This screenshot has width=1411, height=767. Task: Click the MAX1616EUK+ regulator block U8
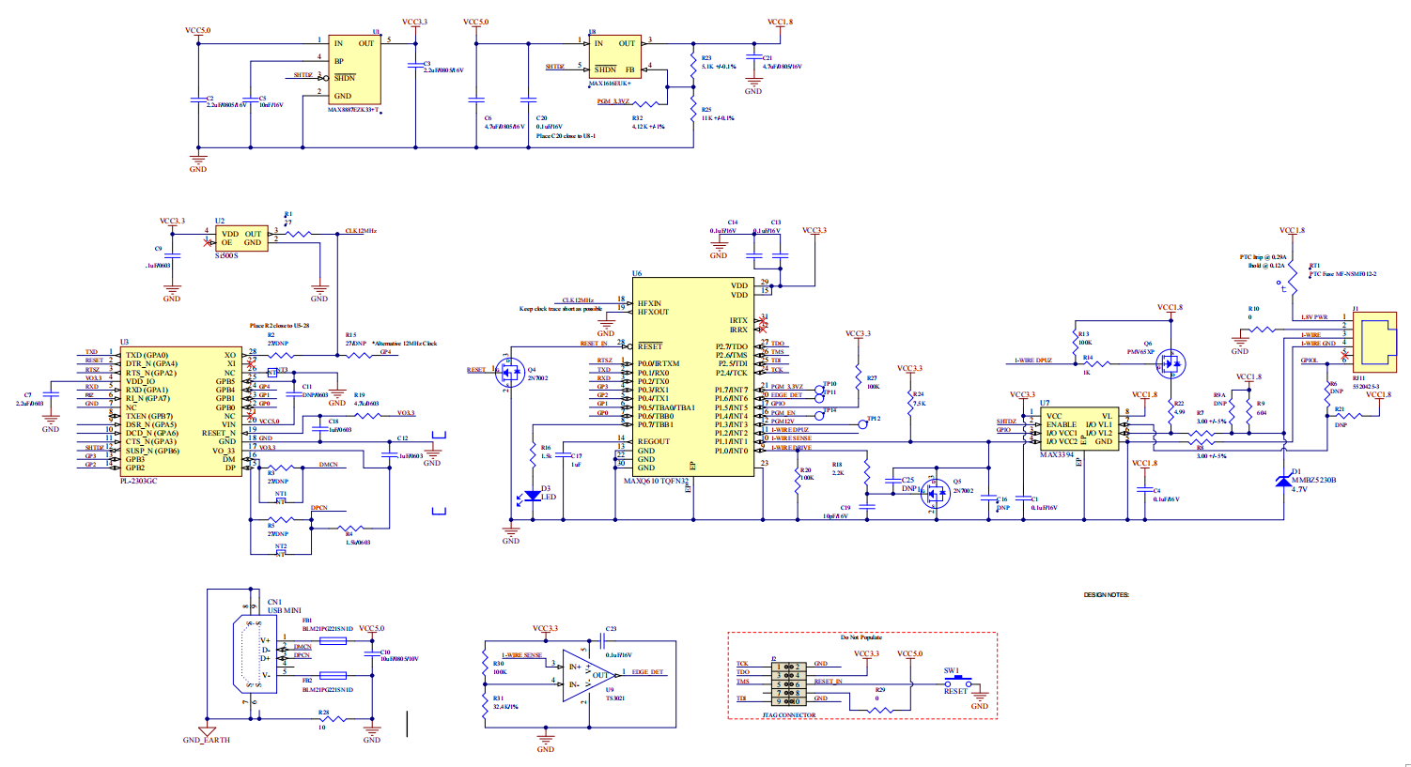614,57
